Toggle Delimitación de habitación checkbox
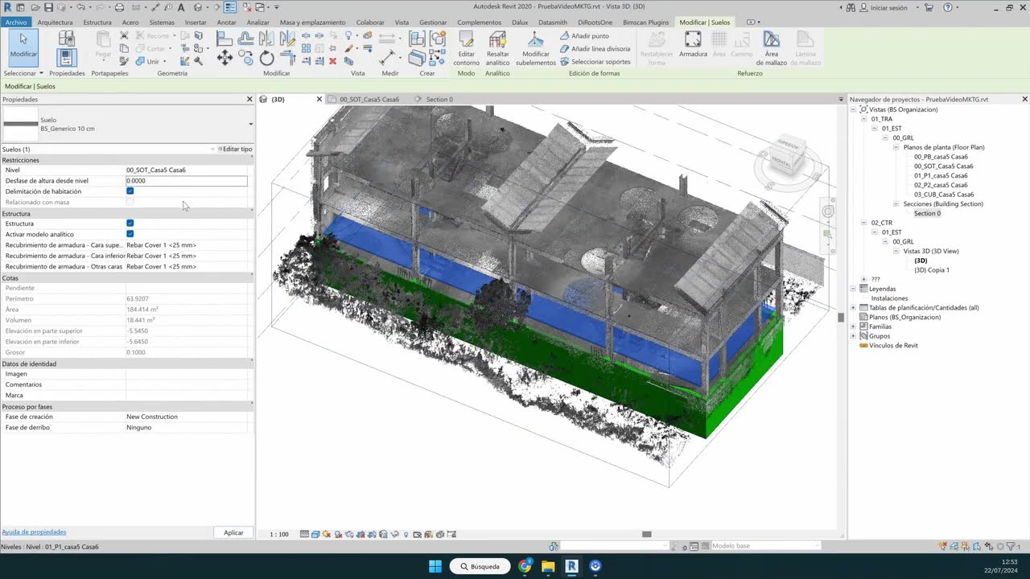This screenshot has height=579, width=1030. tap(130, 191)
